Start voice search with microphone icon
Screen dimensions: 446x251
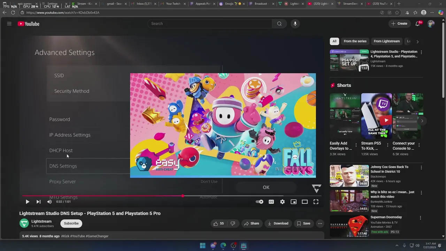[295, 24]
